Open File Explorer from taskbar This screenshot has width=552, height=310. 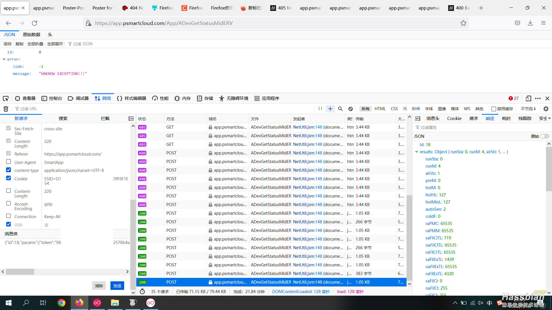coord(115,303)
